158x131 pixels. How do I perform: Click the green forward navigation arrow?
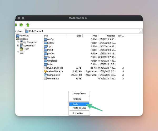click(x=22, y=25)
